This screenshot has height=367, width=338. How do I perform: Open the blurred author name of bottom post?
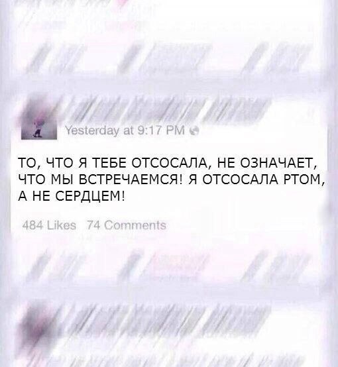pyautogui.click(x=164, y=316)
